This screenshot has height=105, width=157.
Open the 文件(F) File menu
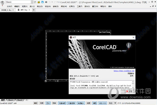click(x=10, y=6)
